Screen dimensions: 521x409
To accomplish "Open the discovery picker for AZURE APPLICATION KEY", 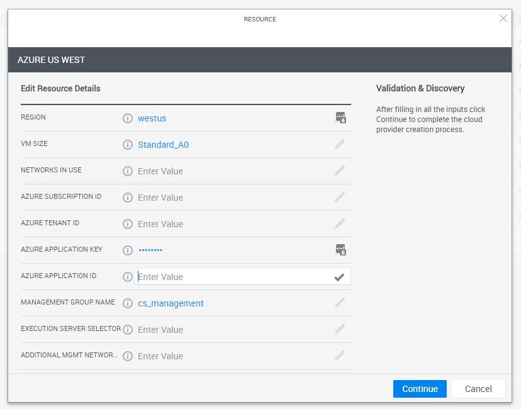I will click(340, 250).
